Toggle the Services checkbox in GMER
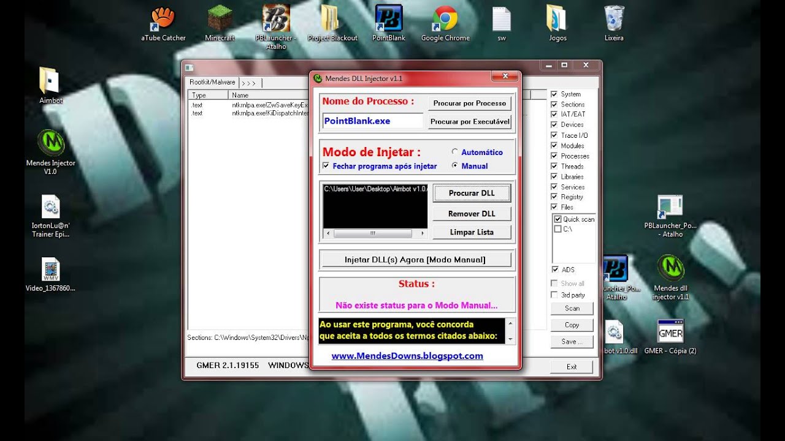This screenshot has height=441, width=785. 554,187
